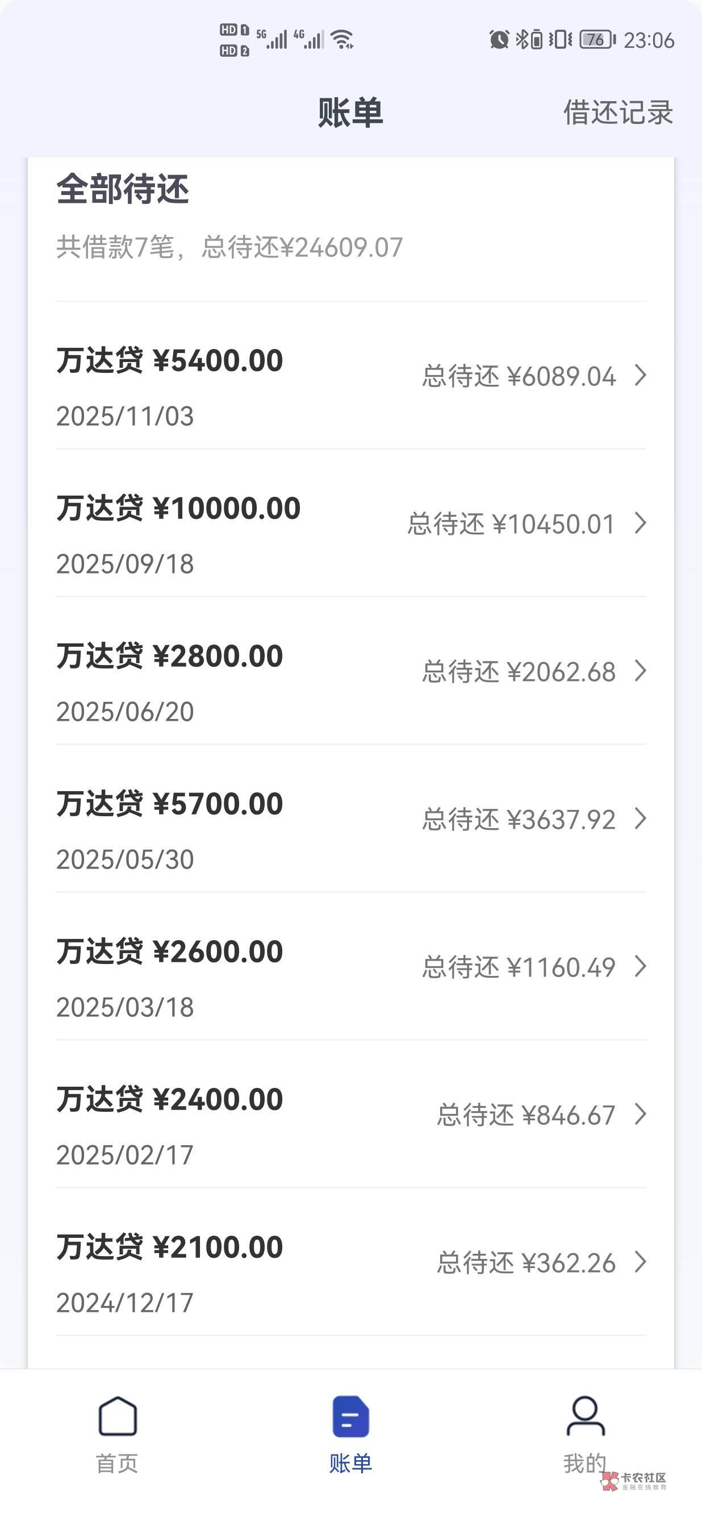Open loan with 总待还 ¥362.26
Image resolution: width=702 pixels, height=1521 pixels.
coord(525,1263)
